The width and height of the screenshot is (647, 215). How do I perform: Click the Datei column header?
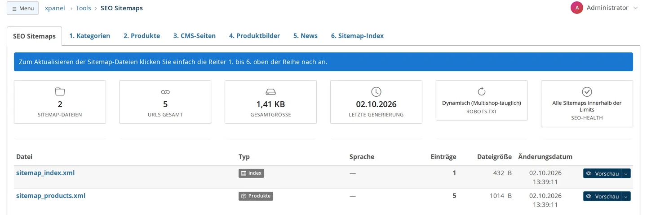[24, 157]
